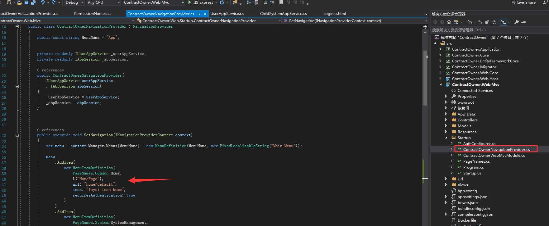Collapse the Startup folder
This screenshot has height=226, width=549.
pyautogui.click(x=446, y=138)
